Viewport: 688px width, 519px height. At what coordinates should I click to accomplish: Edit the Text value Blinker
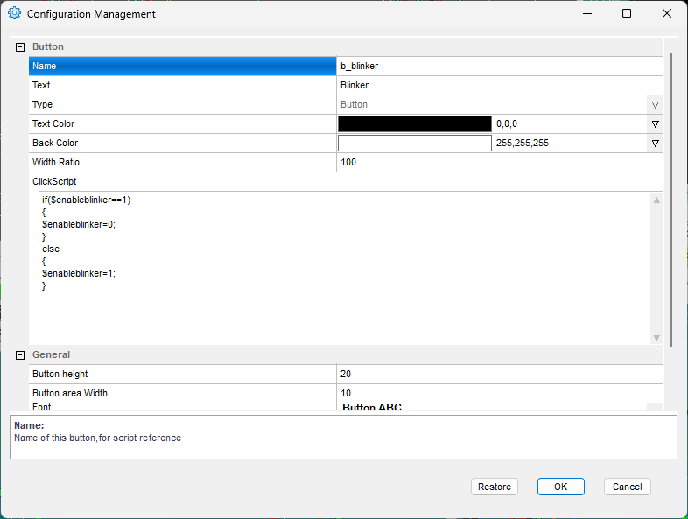click(499, 85)
